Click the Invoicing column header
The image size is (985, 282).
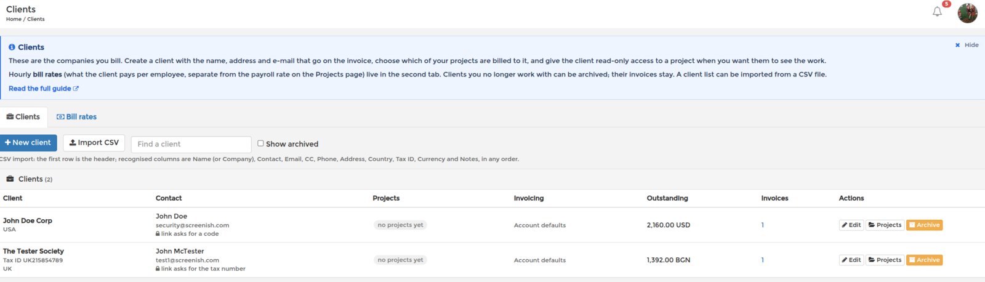pos(529,198)
